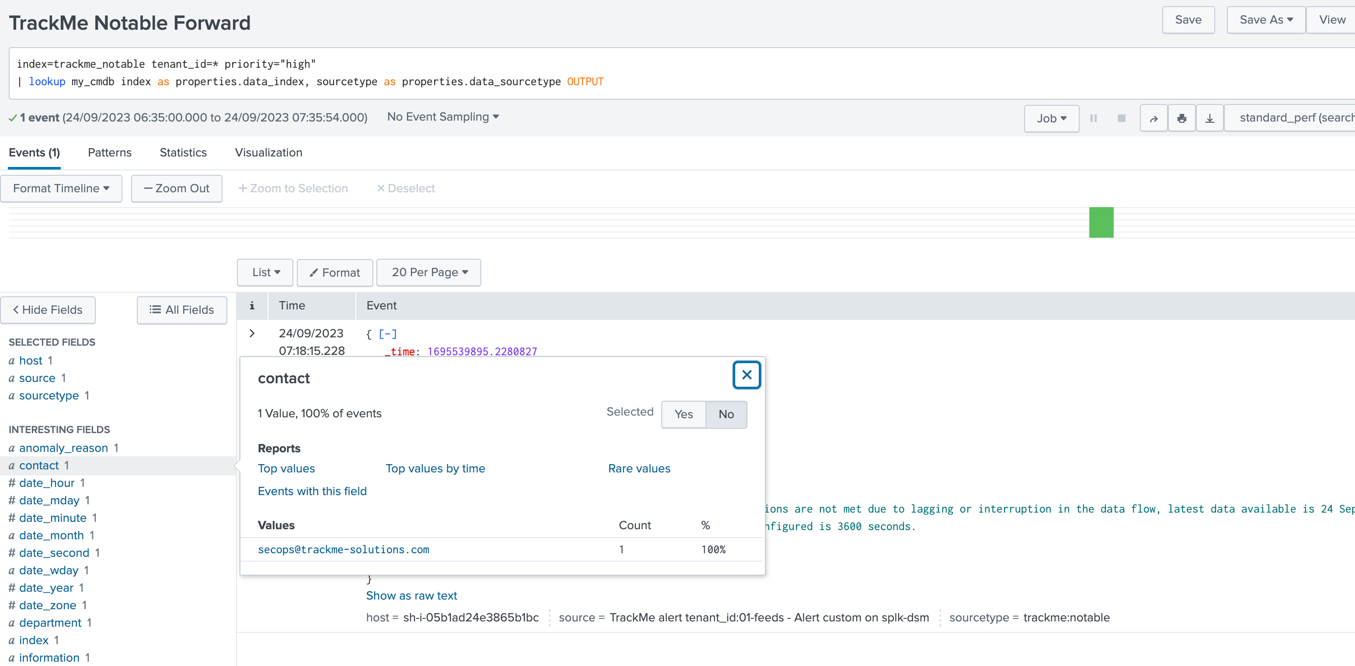1355x666 pixels.
Task: Switch to the Patterns tab
Action: tap(109, 153)
